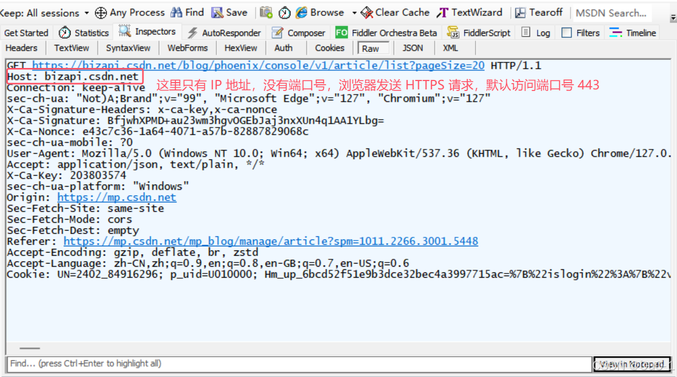This screenshot has height=377, width=677.
Task: Open AutoResponder via its lightning icon
Action: pos(193,33)
